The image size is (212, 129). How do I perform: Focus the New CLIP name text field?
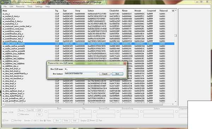[x=94, y=69]
